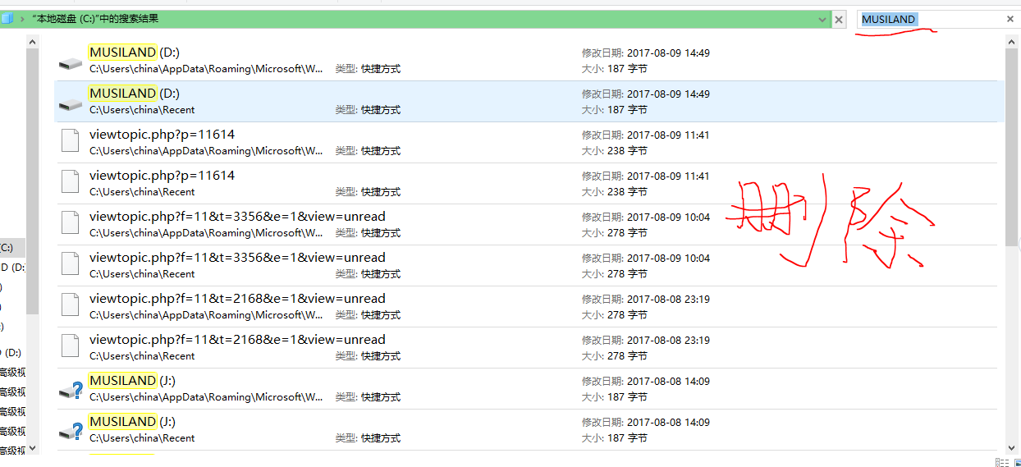The height and width of the screenshot is (467, 1021).
Task: Click drive icon of MUSILAND (D:) AppData shortcut
Action: point(71,63)
